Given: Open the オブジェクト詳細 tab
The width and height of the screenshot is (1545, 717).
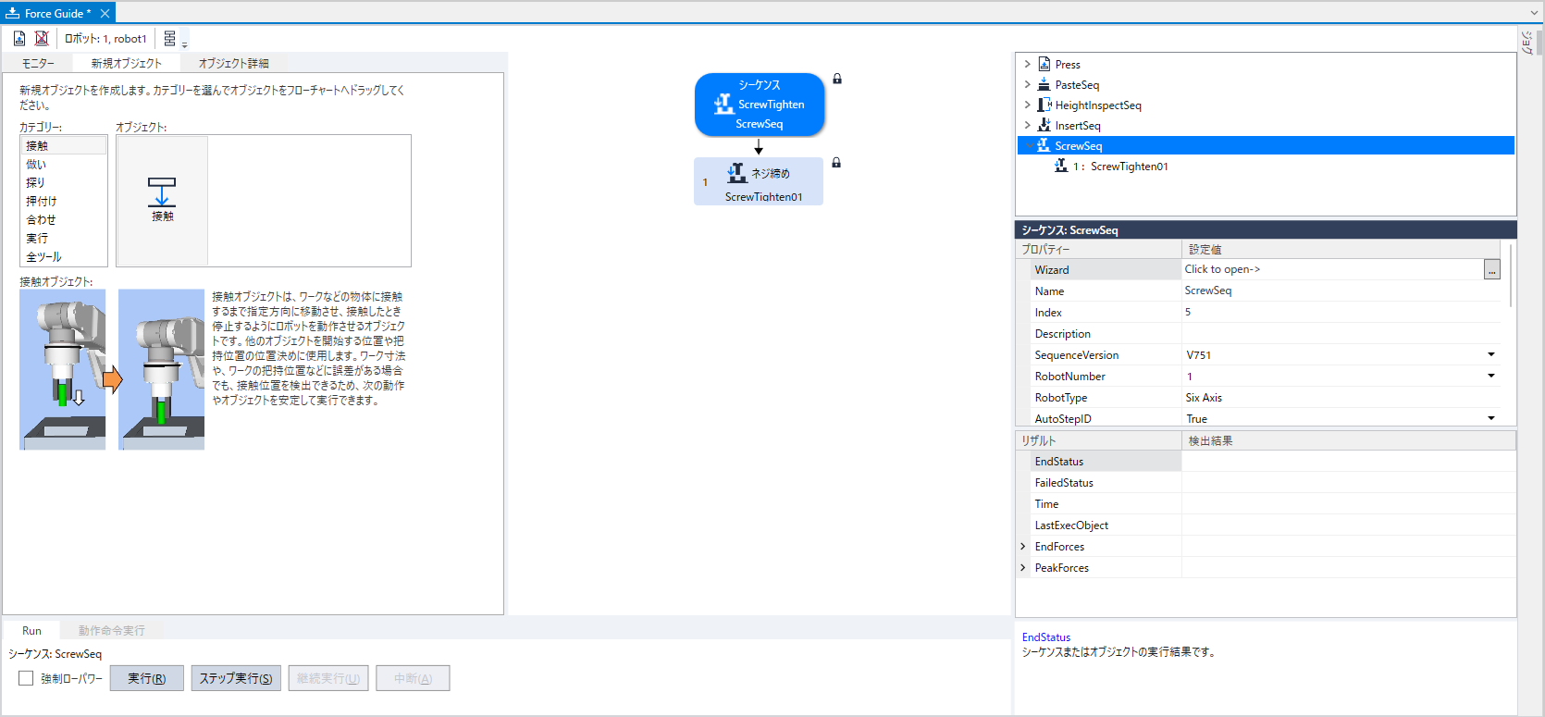Looking at the screenshot, I should coord(233,63).
